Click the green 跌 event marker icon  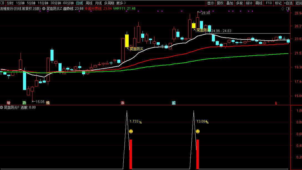(24, 103)
